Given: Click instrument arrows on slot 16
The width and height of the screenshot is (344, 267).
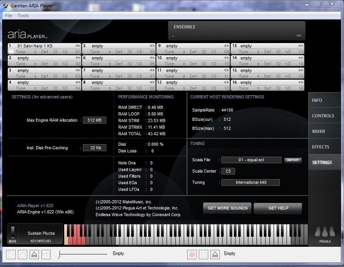Looking at the screenshot, I should 301,82.
